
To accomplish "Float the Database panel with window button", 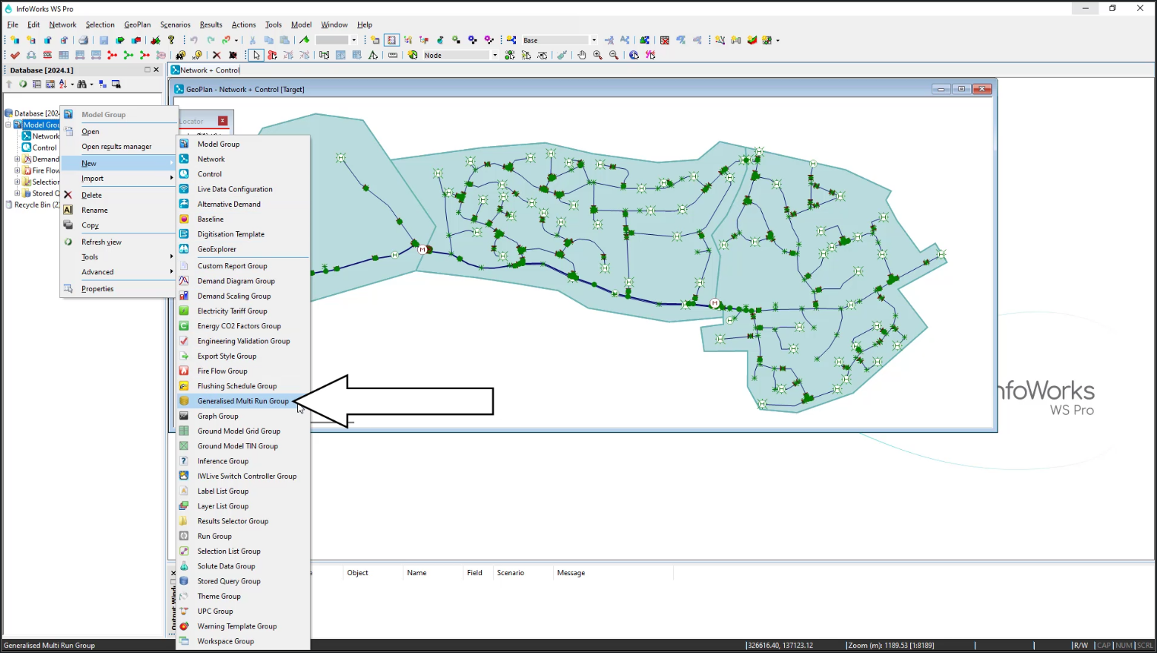I will click(x=147, y=70).
